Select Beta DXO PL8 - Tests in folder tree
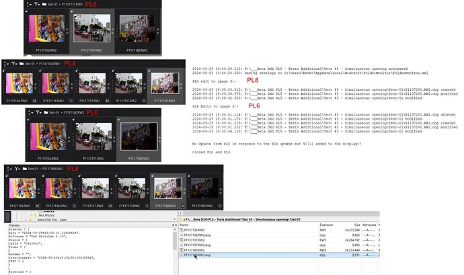The image size is (464, 275). click(52, 220)
